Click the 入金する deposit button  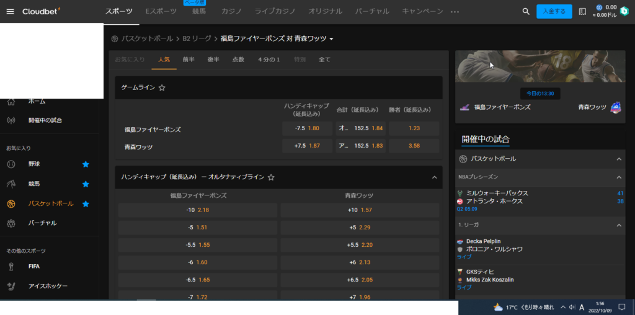554,11
